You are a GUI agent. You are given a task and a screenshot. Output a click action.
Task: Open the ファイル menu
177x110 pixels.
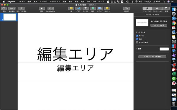(x=22, y=1)
